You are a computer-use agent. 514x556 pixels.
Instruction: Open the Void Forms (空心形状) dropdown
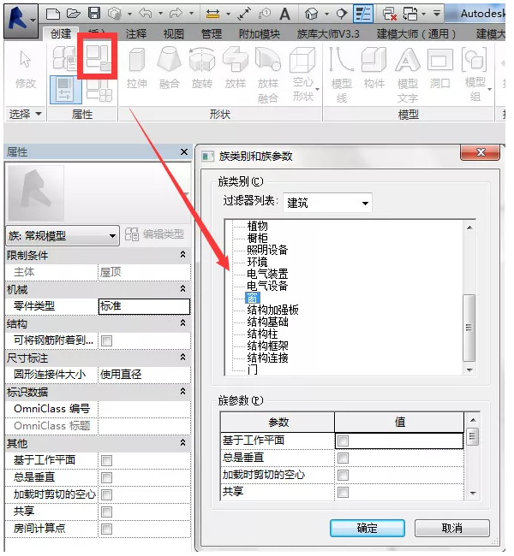pyautogui.click(x=304, y=75)
